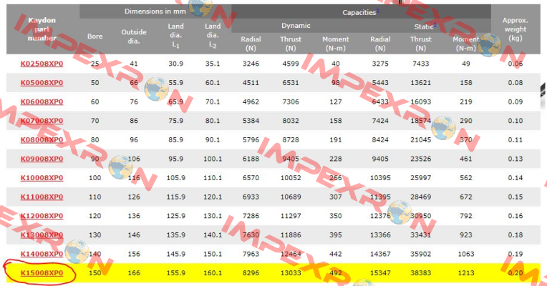This screenshot has width=547, height=286.
Task: Open the K08008XP0 part number link
Action: coord(42,139)
